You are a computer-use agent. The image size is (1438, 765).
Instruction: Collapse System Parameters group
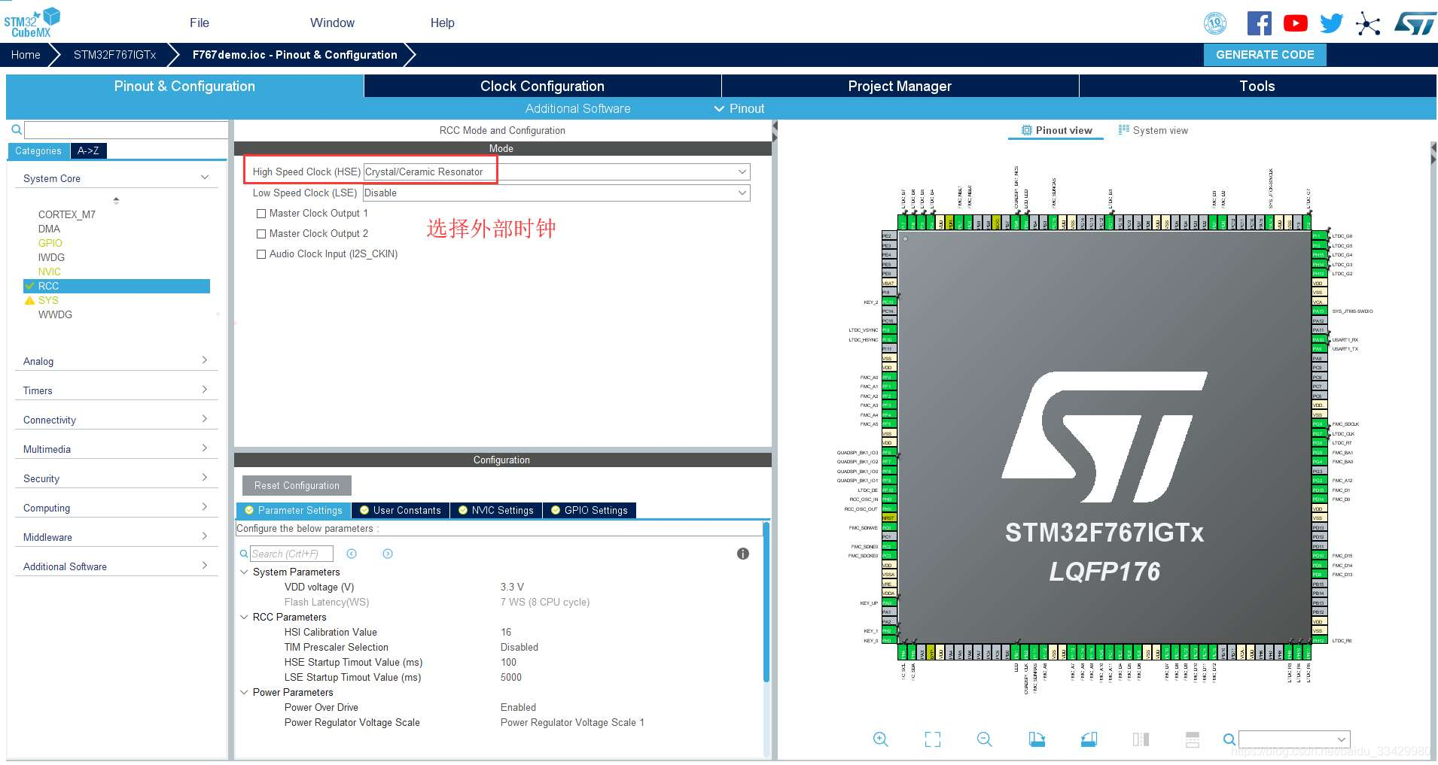pos(244,572)
